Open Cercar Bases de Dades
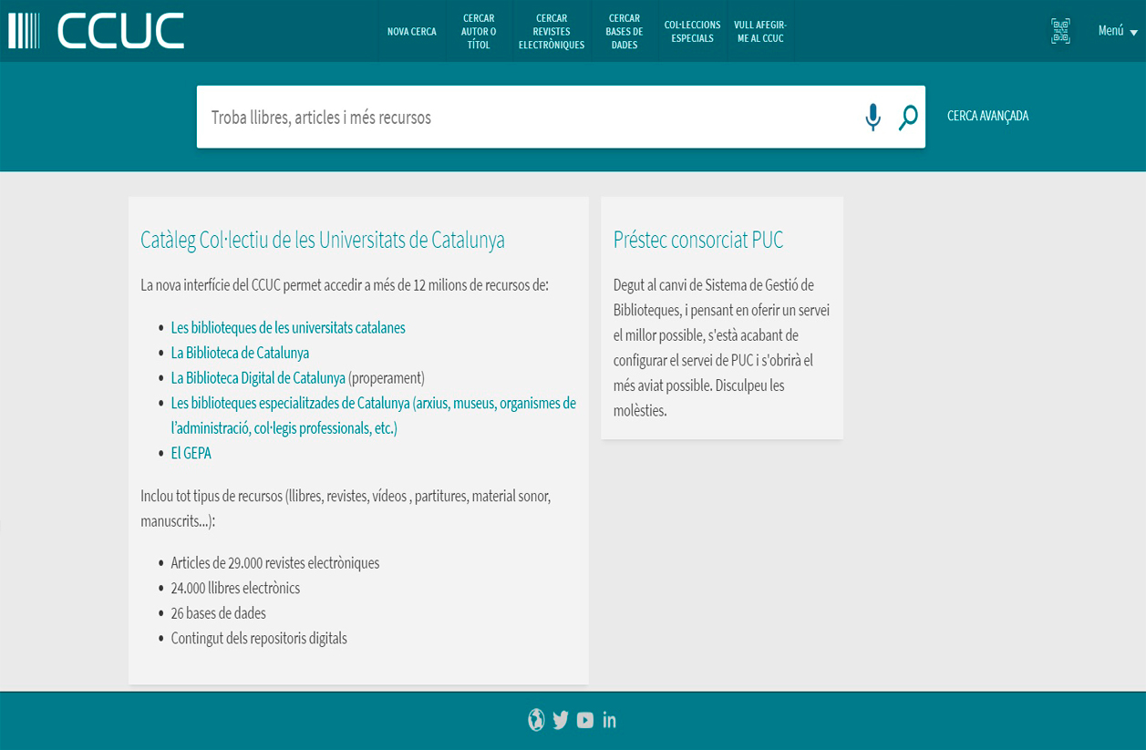 tap(625, 32)
